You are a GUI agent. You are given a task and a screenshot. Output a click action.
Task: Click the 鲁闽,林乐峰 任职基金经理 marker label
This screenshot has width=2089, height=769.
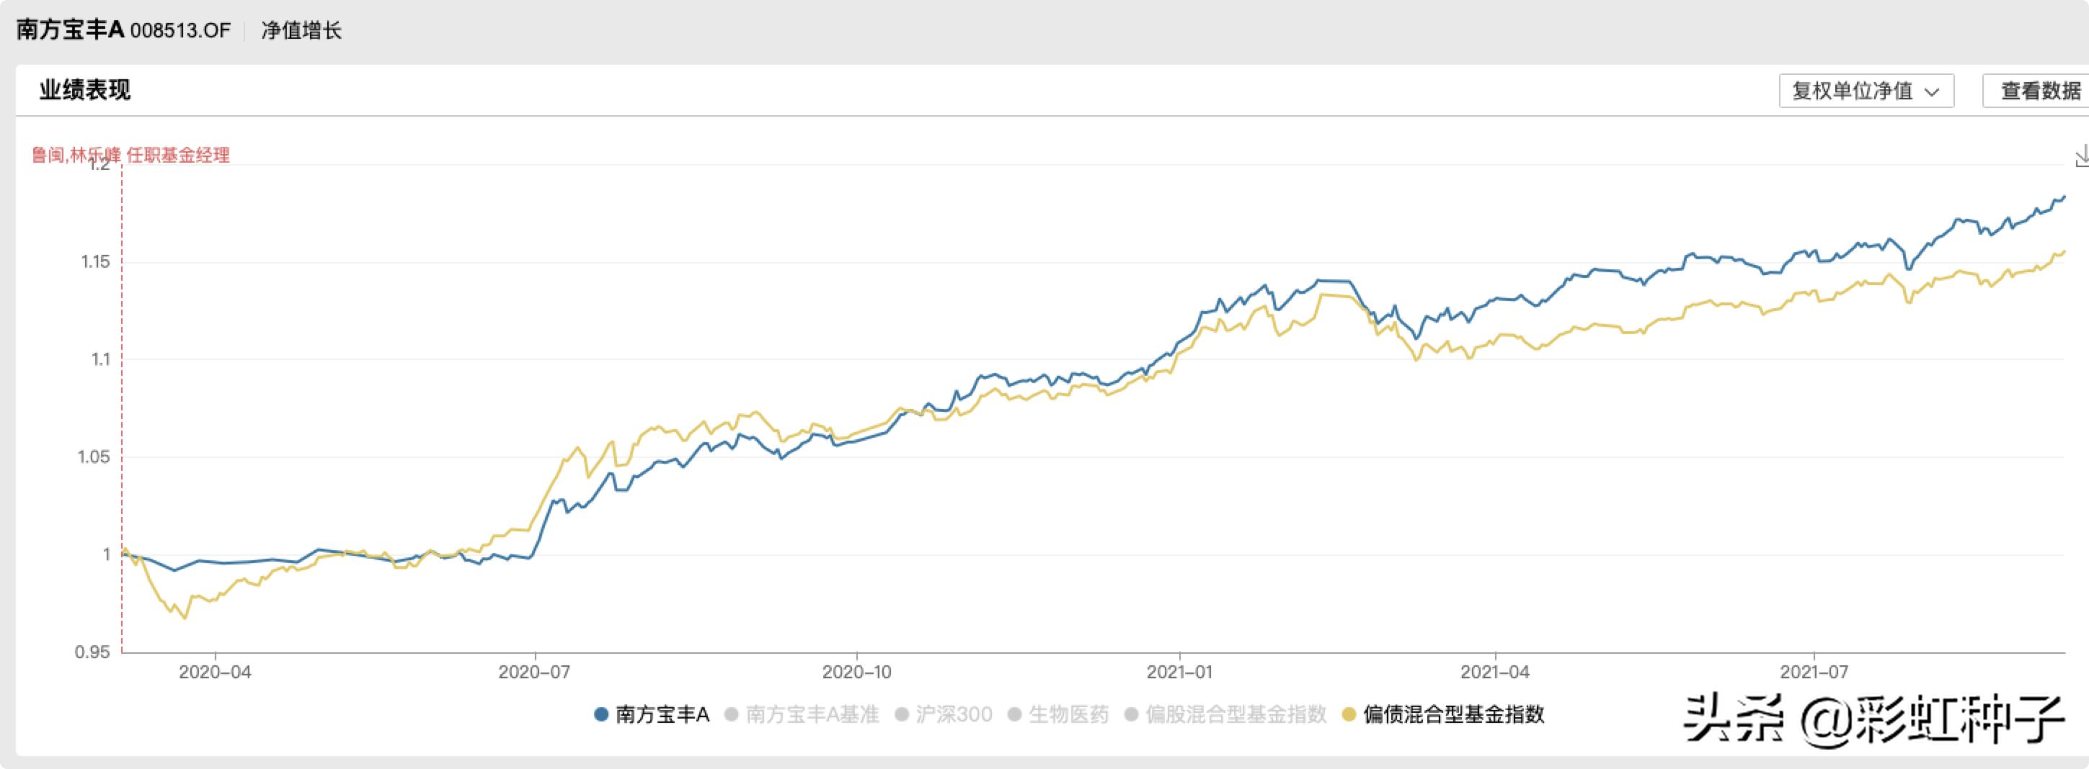tap(130, 155)
